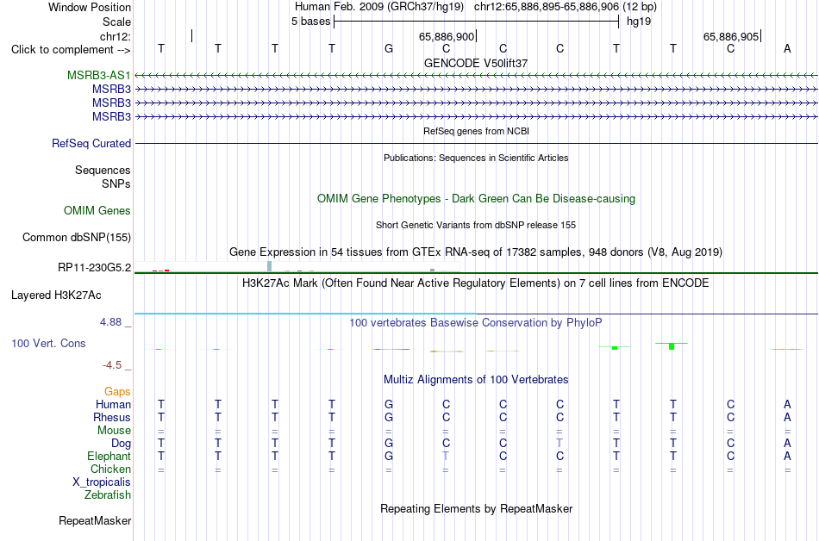Open the Common dbSNP(155) track label

point(76,238)
